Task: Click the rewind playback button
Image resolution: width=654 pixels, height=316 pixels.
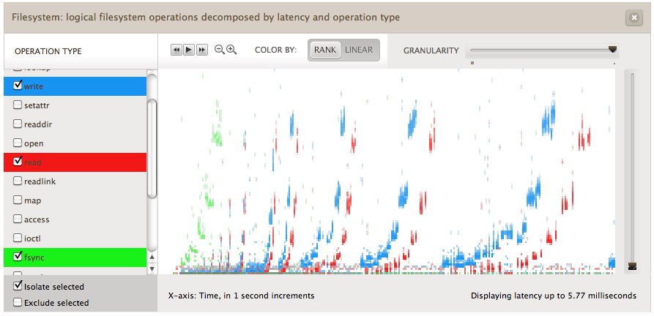Action: [176, 50]
